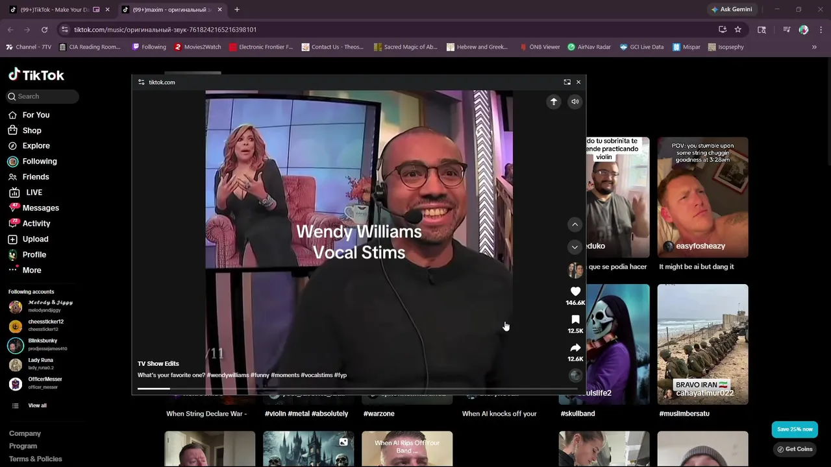Seek using the video progress bar
Image resolution: width=831 pixels, height=467 pixels.
(x=357, y=389)
